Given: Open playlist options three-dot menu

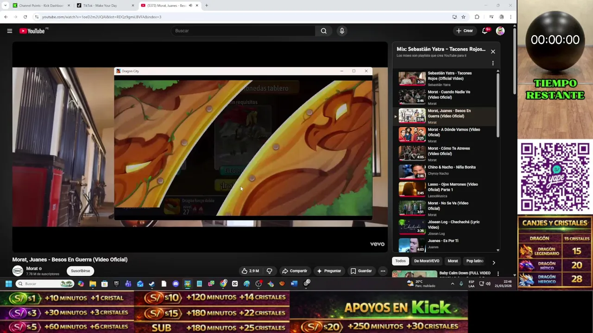Looking at the screenshot, I should (493, 63).
